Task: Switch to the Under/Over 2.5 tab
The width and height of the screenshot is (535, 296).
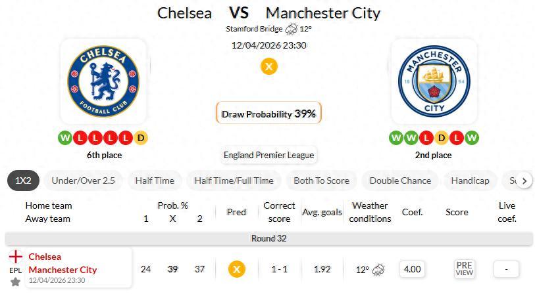Action: [x=84, y=180]
